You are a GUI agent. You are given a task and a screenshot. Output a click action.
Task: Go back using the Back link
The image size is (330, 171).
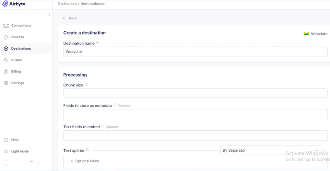click(x=73, y=18)
